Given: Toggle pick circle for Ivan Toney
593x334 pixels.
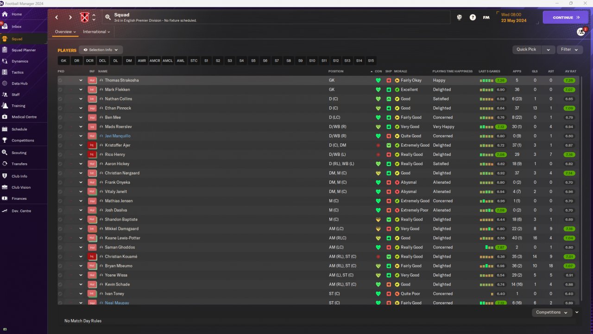Looking at the screenshot, I should tap(60, 294).
